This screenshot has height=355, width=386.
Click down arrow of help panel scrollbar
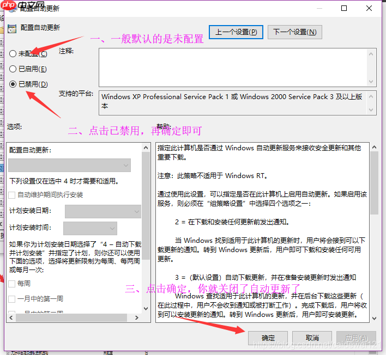(374, 319)
